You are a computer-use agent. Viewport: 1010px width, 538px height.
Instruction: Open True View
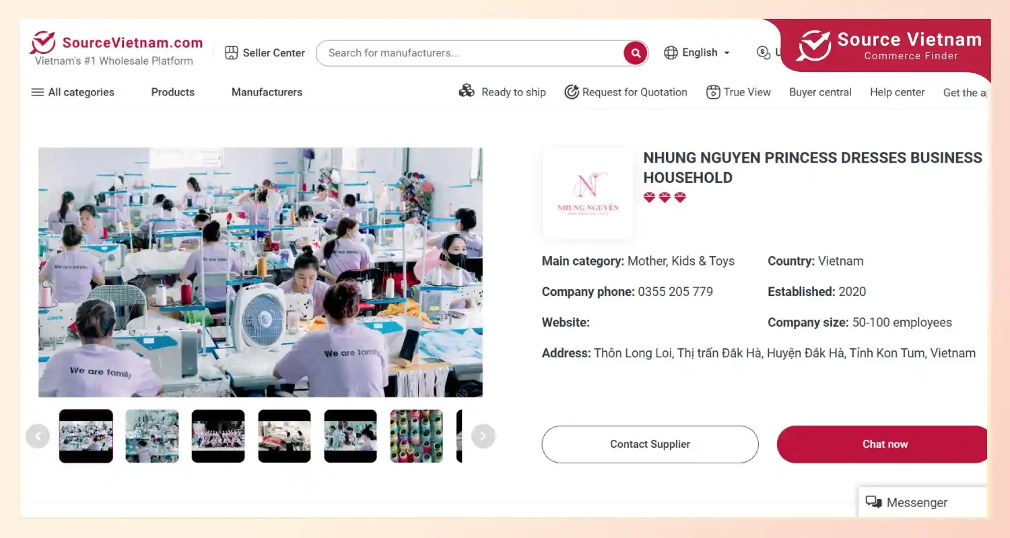(739, 92)
